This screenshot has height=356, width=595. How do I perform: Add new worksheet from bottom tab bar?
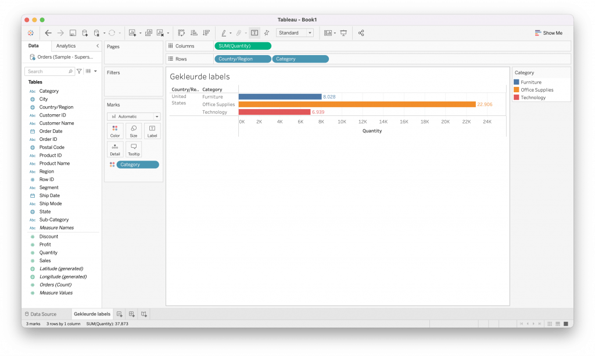coord(119,314)
